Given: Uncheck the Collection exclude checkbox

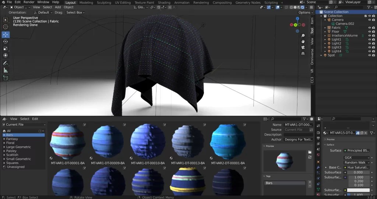Looking at the screenshot, I should click(x=366, y=16).
